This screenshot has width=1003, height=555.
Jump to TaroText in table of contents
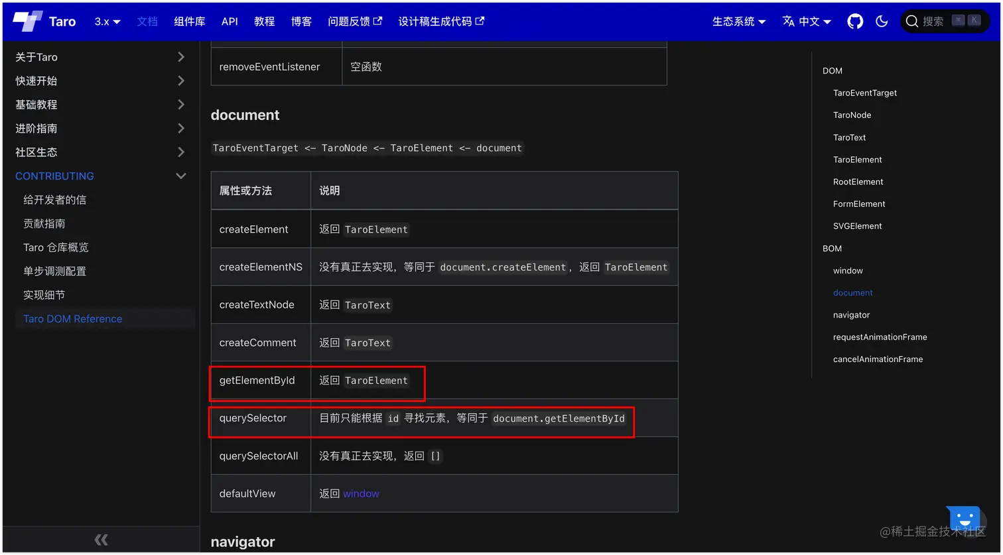(x=850, y=137)
